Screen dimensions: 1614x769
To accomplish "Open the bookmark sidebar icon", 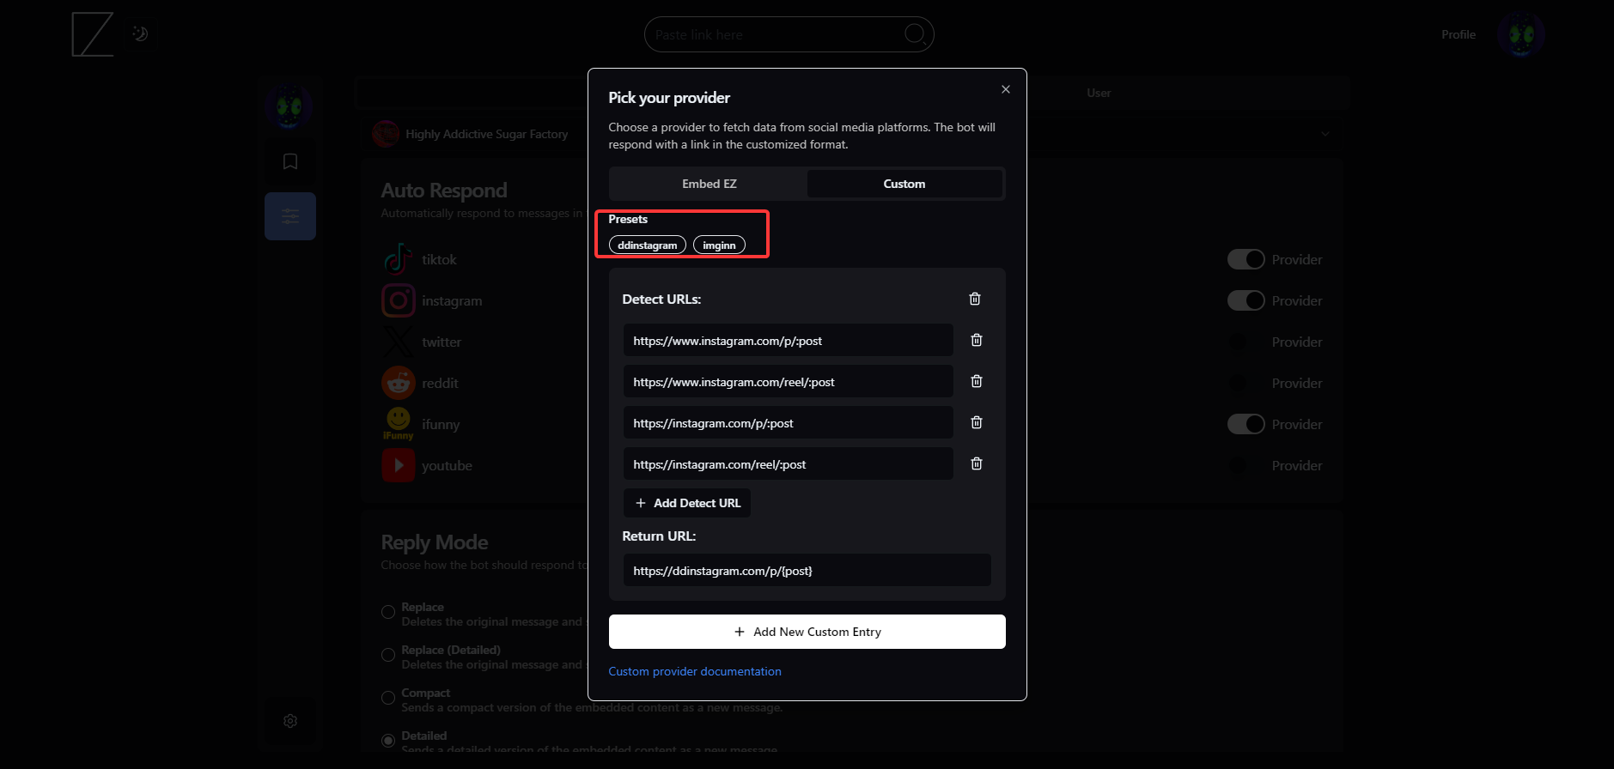I will (x=290, y=161).
